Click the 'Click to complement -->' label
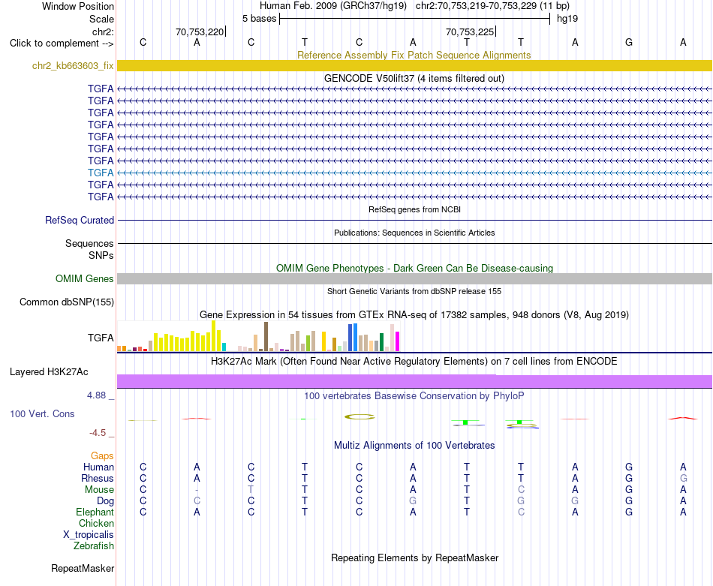 (62, 44)
